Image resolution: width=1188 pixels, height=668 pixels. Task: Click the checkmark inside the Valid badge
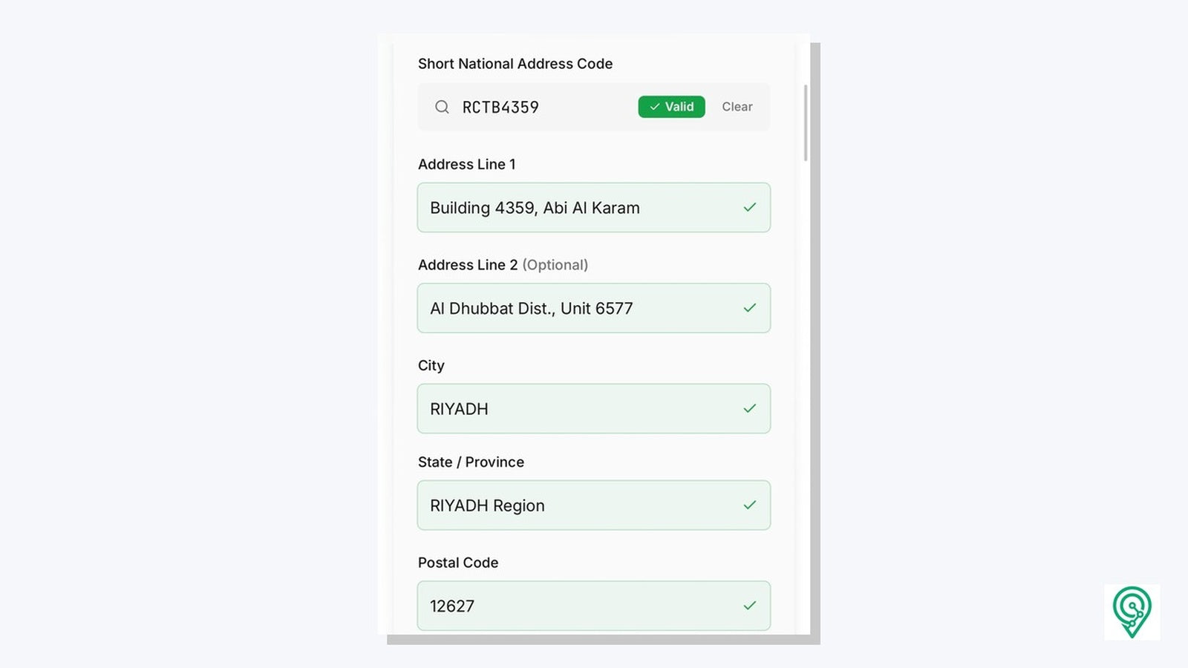655,107
